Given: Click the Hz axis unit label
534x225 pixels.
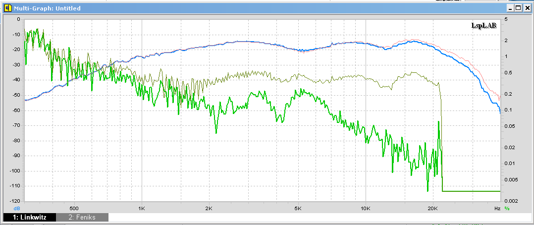Looking at the screenshot, I should click(x=497, y=208).
